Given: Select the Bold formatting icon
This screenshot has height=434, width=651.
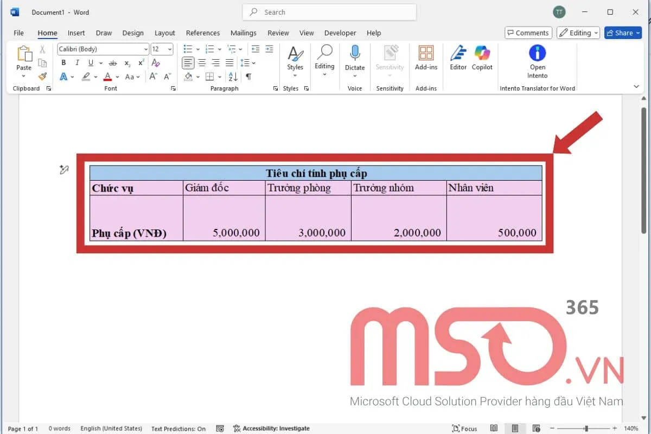Looking at the screenshot, I should [x=63, y=62].
